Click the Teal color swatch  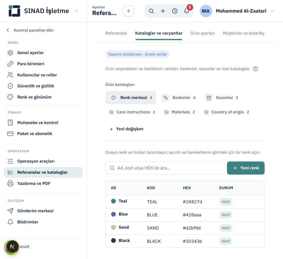(x=113, y=201)
